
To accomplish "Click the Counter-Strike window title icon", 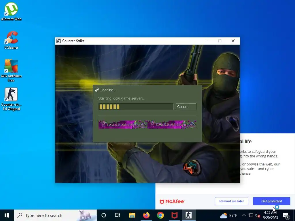I will pos(58,41).
